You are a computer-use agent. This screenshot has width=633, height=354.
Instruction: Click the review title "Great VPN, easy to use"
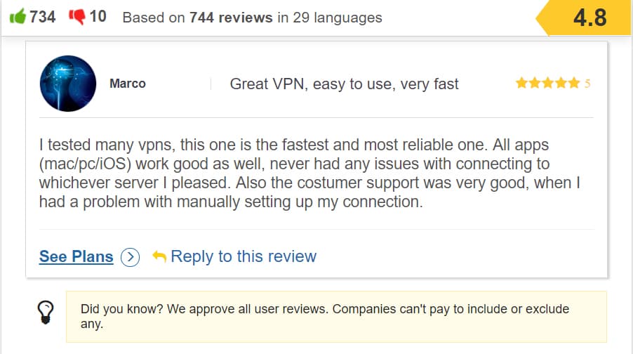pos(344,84)
